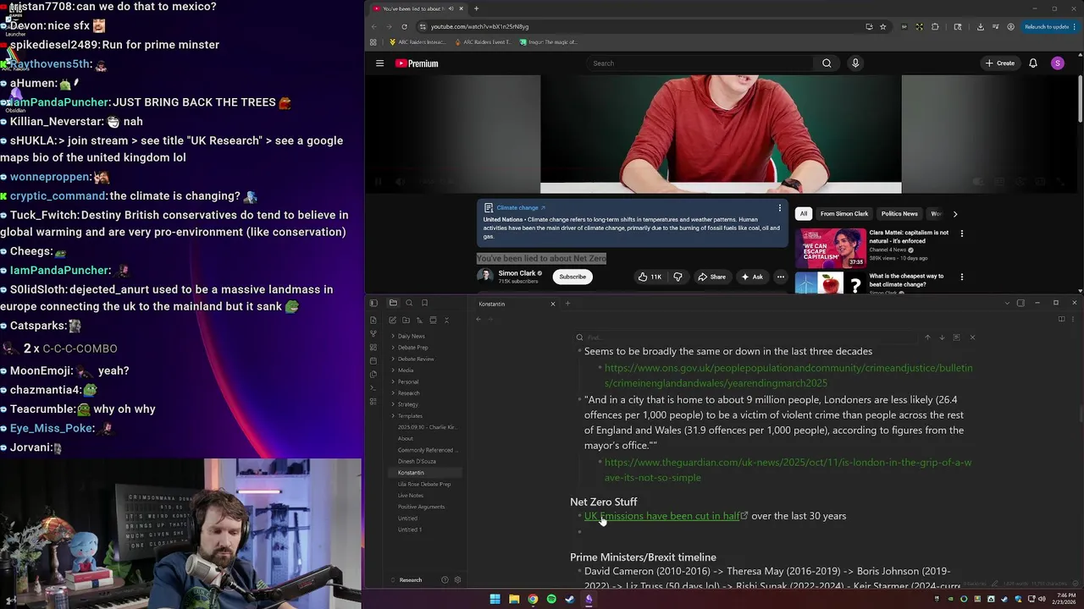1084x609 pixels.
Task: Open the ONS crime bulletin link
Action: tap(788, 376)
